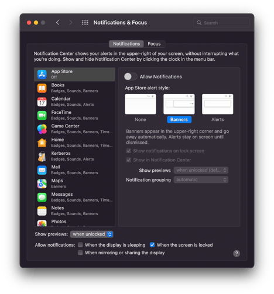Toggle Show notifications on lock screen
274x294 pixels.
(x=128, y=151)
